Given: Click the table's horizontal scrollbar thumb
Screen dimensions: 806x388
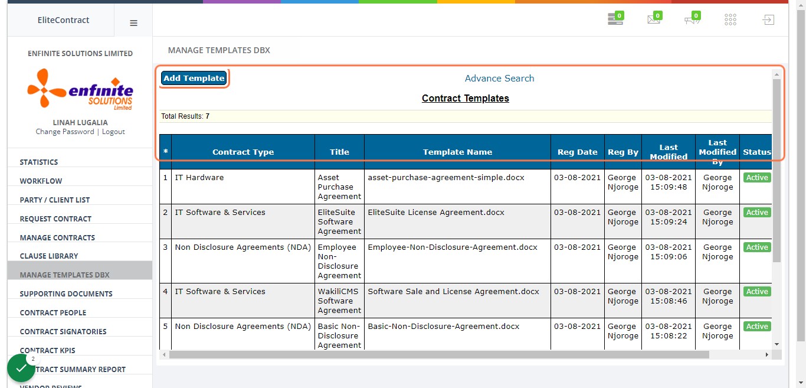Looking at the screenshot, I should tap(439, 355).
